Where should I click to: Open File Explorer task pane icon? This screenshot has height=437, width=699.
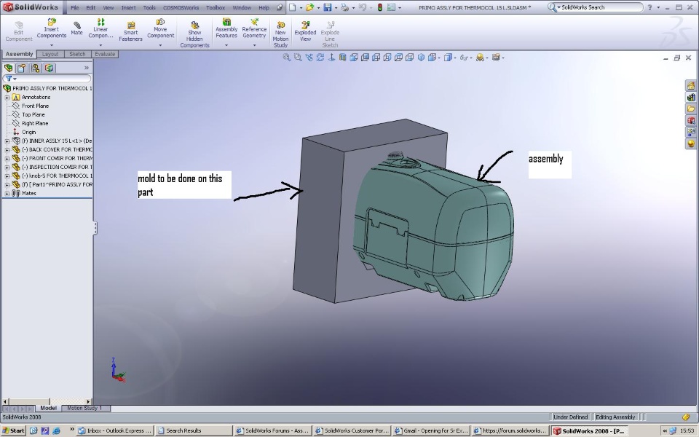point(690,109)
